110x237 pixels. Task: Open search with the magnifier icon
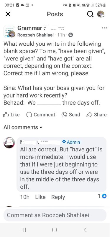tap(90, 14)
